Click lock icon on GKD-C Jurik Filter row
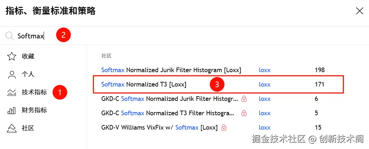Image resolution: width=369 pixels, height=149 pixels. [x=244, y=99]
